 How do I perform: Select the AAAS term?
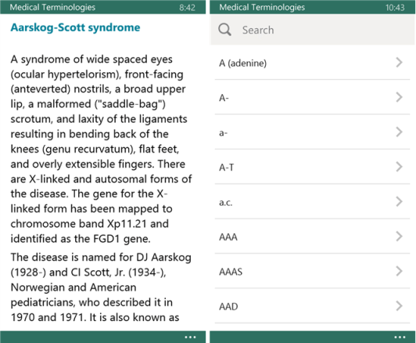(312, 271)
